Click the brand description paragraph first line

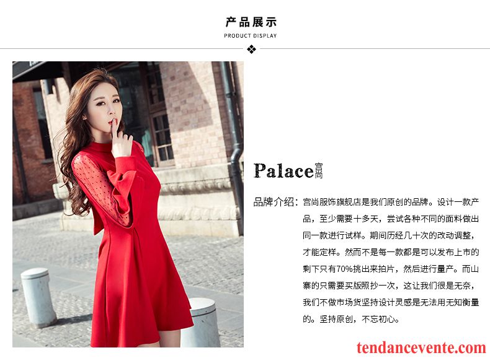391,203
